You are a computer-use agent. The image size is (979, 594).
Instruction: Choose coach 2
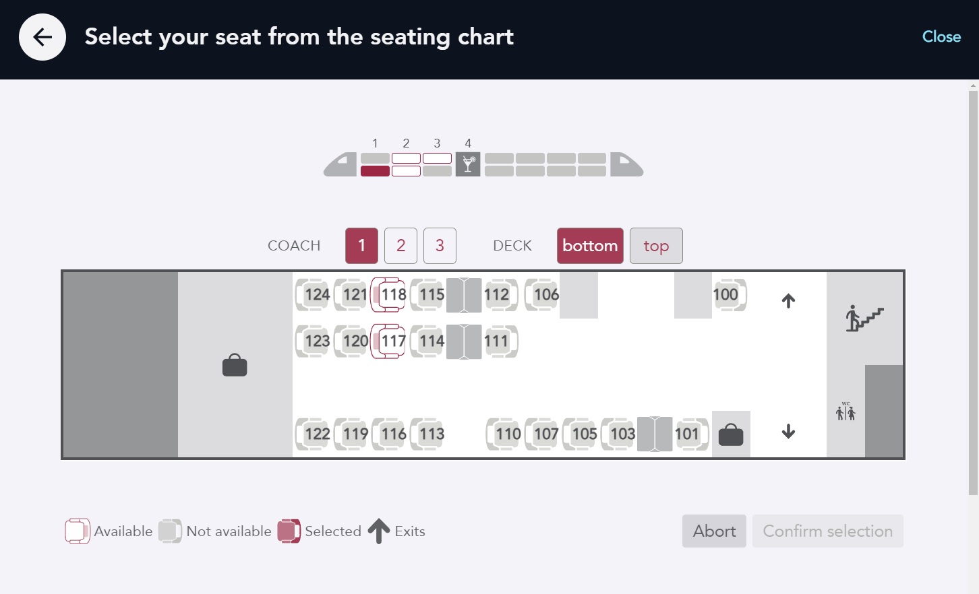[x=400, y=246]
